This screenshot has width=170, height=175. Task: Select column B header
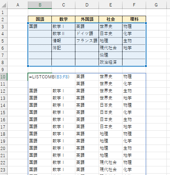(x=40, y=5)
